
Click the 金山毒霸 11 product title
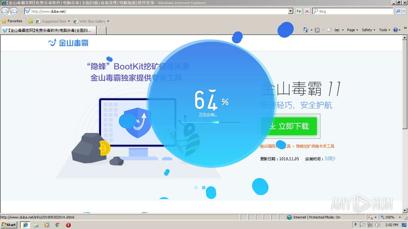pyautogui.click(x=301, y=89)
